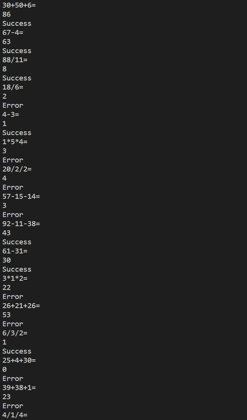Click the line reading 30+50+6=
The height and width of the screenshot is (420, 247).
[x=19, y=5]
